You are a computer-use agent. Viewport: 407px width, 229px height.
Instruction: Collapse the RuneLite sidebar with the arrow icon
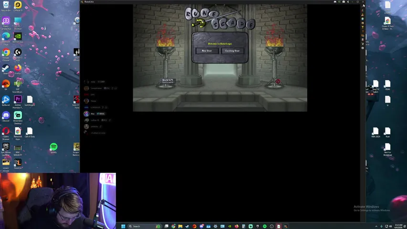point(348,2)
